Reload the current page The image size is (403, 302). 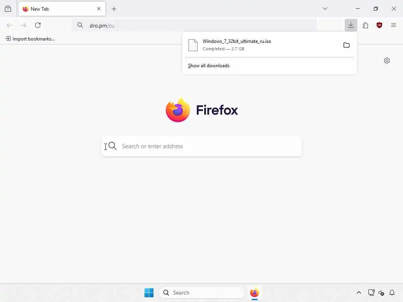tap(38, 25)
